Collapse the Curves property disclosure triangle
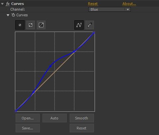The height and width of the screenshot is (135, 159). point(8,15)
